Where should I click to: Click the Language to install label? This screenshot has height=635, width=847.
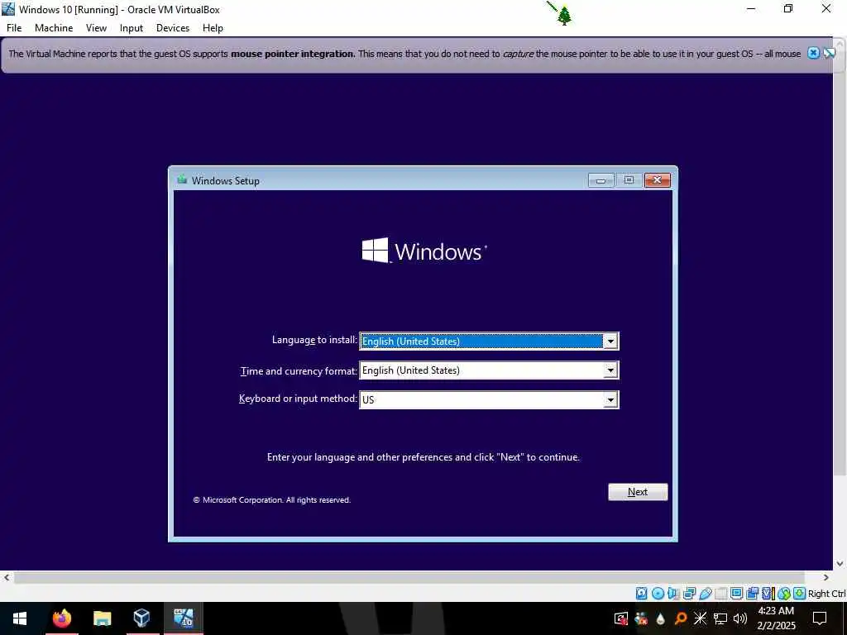314,340
